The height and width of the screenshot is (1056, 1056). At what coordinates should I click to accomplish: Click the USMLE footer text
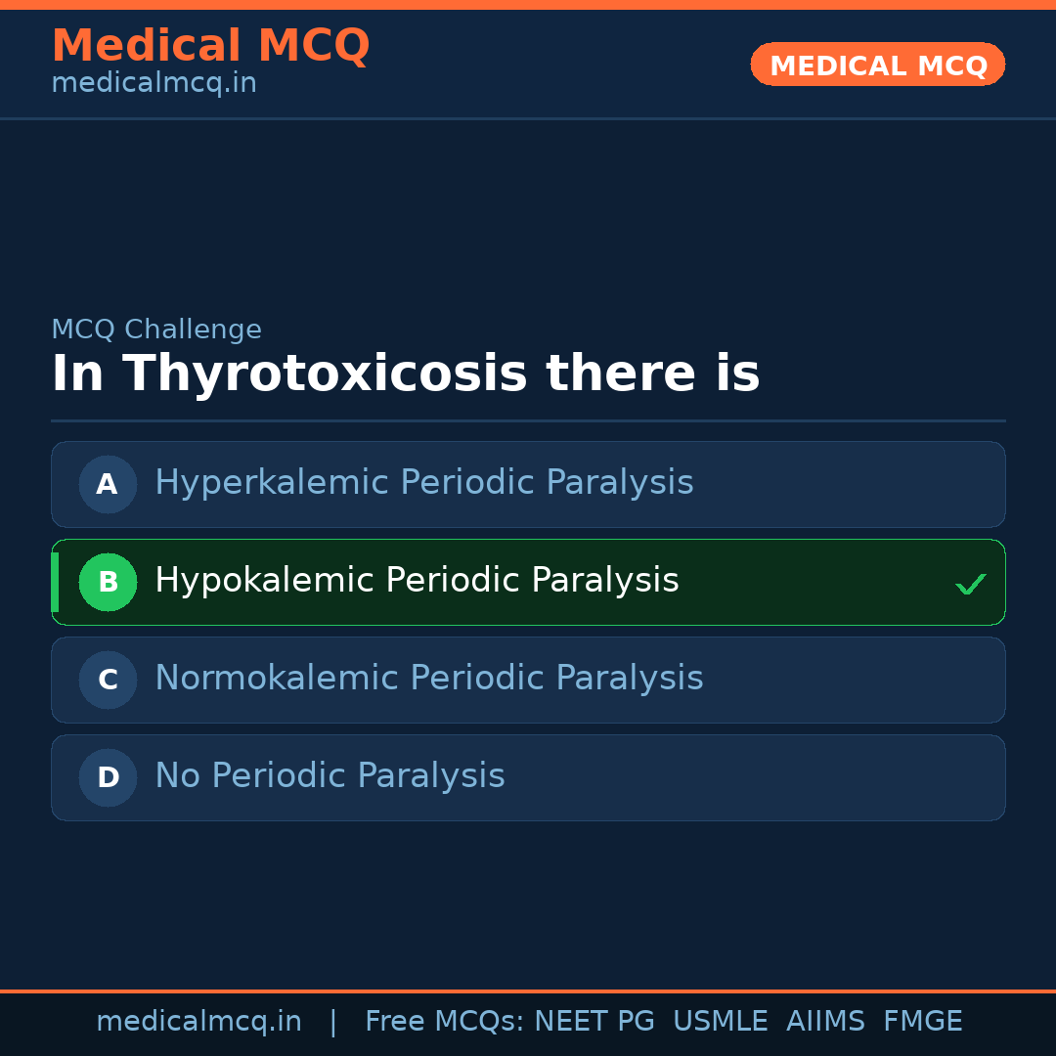pos(721,1022)
